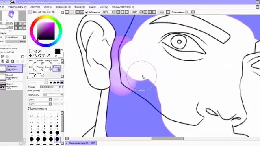Choose the eyedropper color picker tool
This screenshot has height=146, width=260.
click(48, 56)
